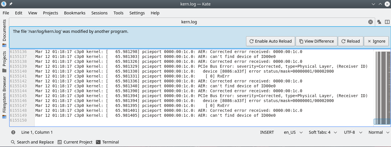The height and width of the screenshot is (147, 391).
Task: Open the Documents sidebar panel
Action: coord(4,30)
